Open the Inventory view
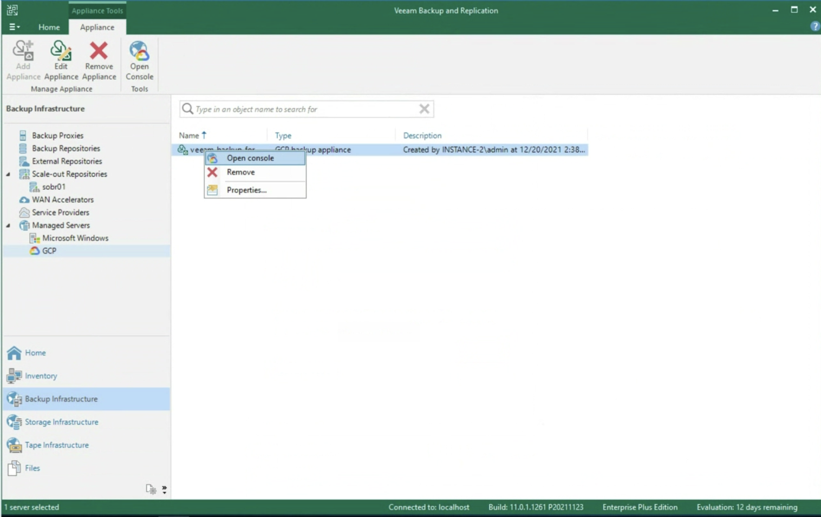The image size is (821, 517). pyautogui.click(x=87, y=376)
